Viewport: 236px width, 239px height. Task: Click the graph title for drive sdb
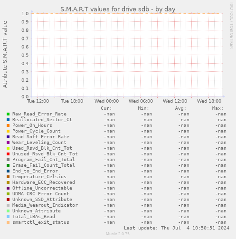[x=118, y=9]
